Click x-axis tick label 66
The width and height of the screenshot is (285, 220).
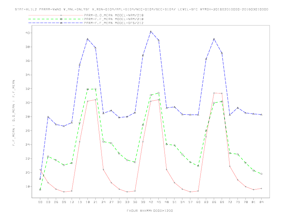click(214, 202)
